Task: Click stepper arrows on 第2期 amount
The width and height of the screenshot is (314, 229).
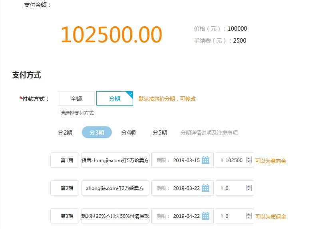Action: (249, 188)
